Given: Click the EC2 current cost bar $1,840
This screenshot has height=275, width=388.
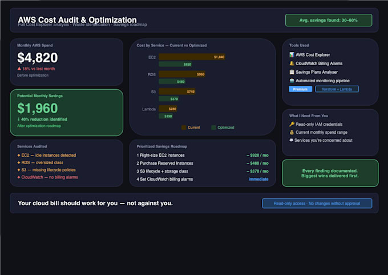Looking at the screenshot, I should 192,57.
